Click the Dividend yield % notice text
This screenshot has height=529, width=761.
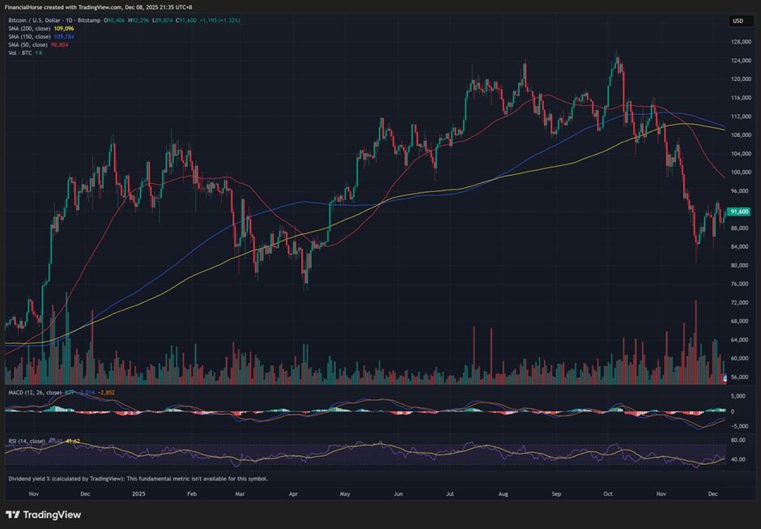(x=138, y=478)
